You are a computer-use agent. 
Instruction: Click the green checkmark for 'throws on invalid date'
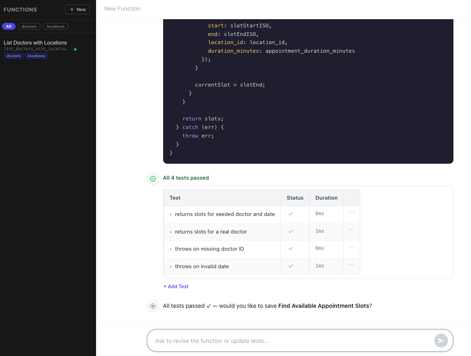pos(291,266)
